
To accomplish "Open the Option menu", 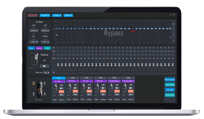I will (68, 16).
